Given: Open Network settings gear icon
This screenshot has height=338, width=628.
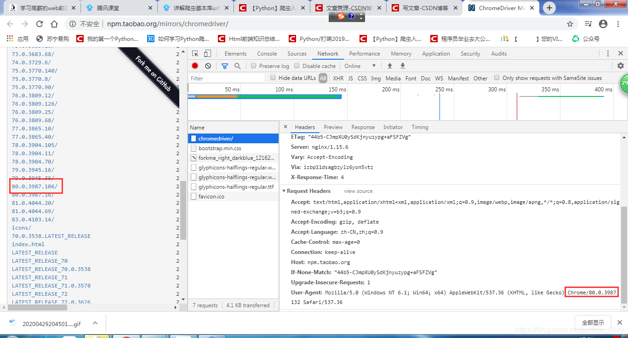Looking at the screenshot, I should (621, 66).
